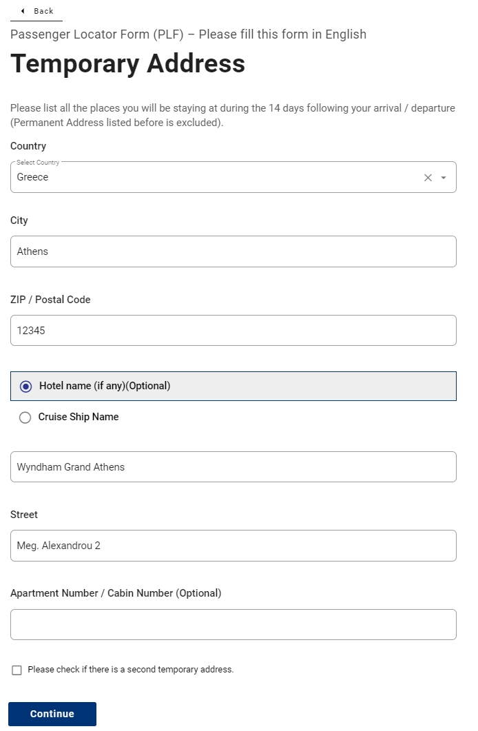Select the Hotel name radio button
This screenshot has width=478, height=731.
pos(26,387)
